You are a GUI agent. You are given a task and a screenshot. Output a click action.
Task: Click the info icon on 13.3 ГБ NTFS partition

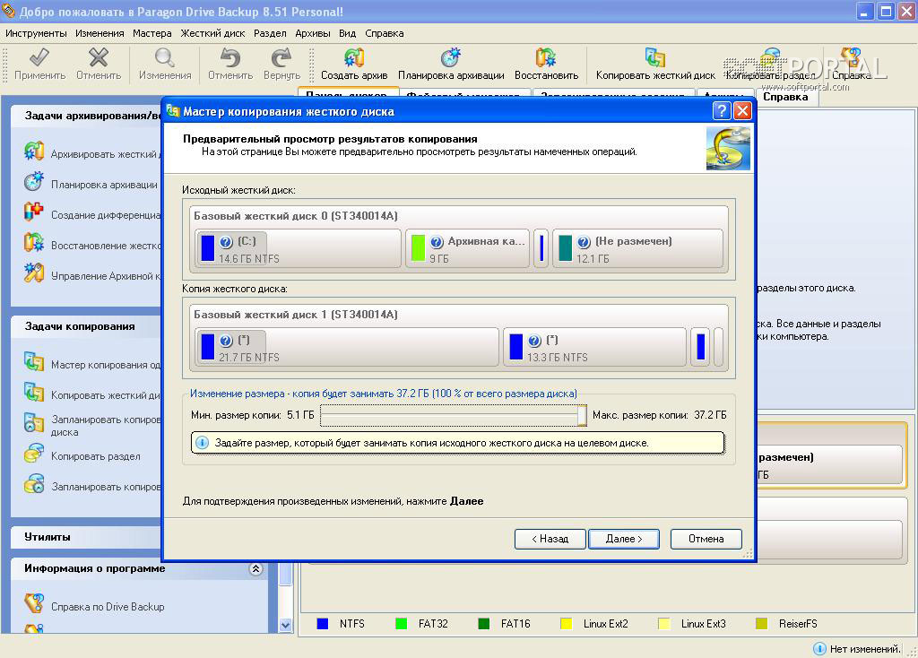tap(534, 341)
